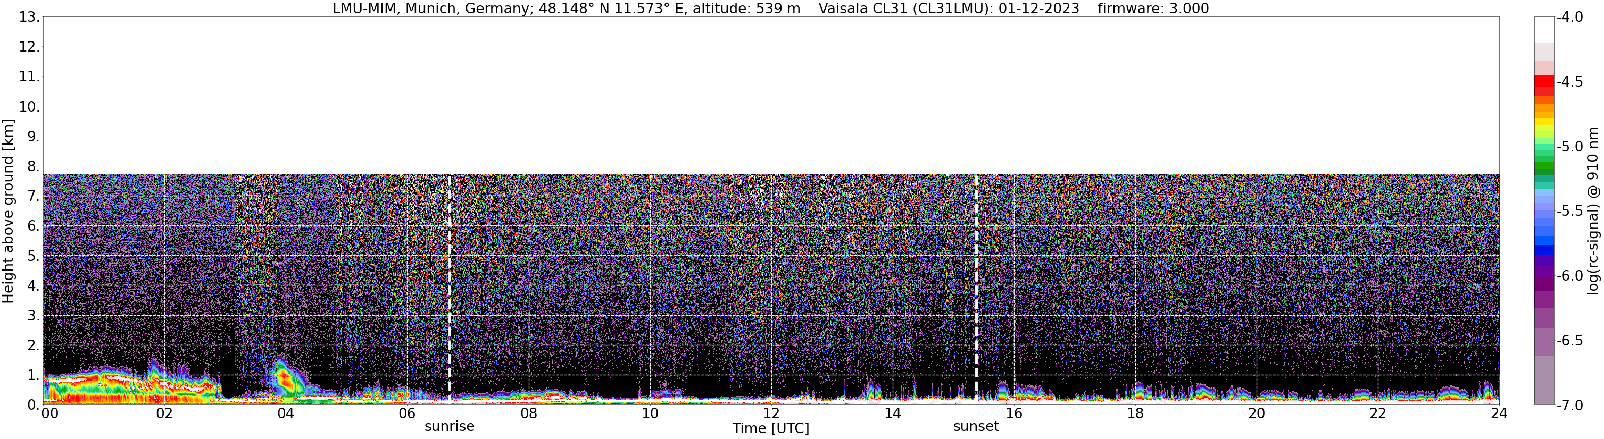Image resolution: width=1604 pixels, height=439 pixels.
Task: Click the 'sunrise' label below the axis
Action: tap(450, 427)
